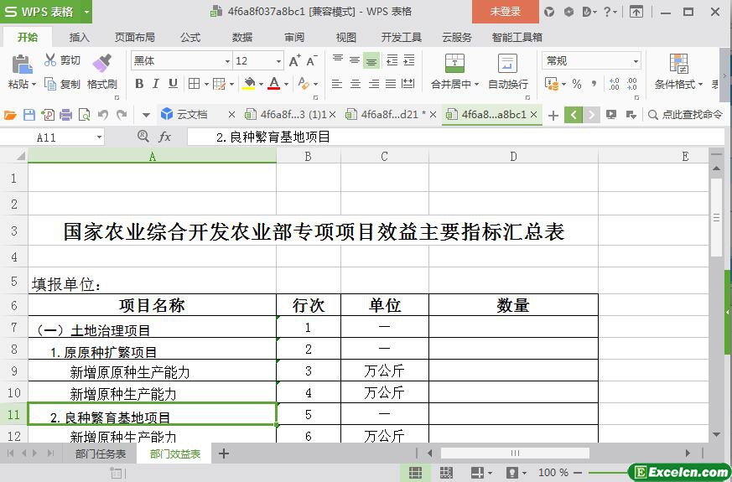732x482 pixels.
Task: Click the font color red swatch
Action: (273, 84)
